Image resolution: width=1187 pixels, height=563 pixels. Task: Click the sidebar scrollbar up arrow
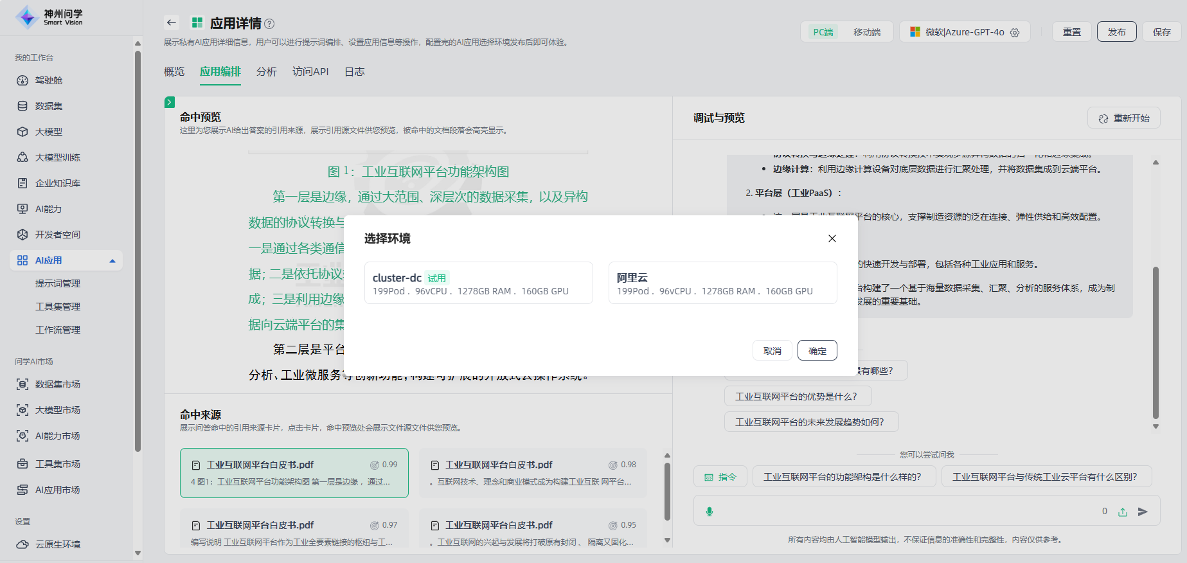(x=138, y=44)
